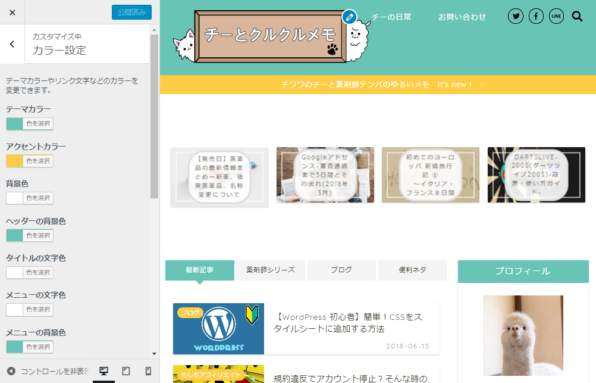Open color picker for ヘッダーの背景色
This screenshot has height=383, width=596.
coord(30,235)
